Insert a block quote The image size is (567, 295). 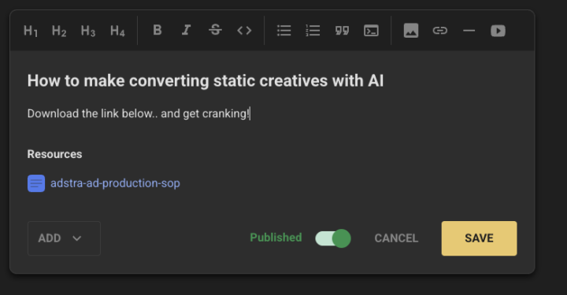click(x=342, y=31)
